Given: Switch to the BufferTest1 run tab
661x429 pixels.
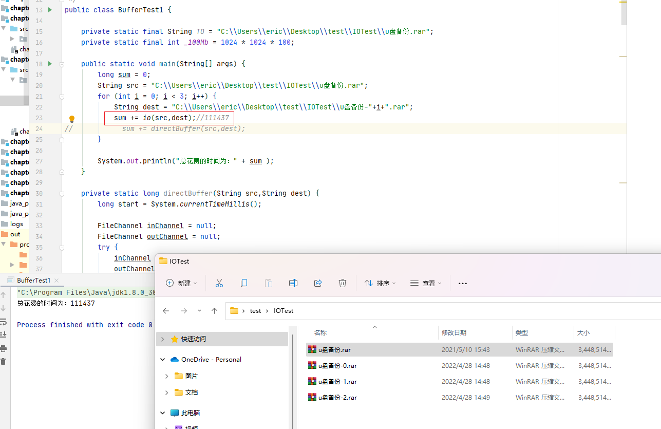Looking at the screenshot, I should pos(33,281).
